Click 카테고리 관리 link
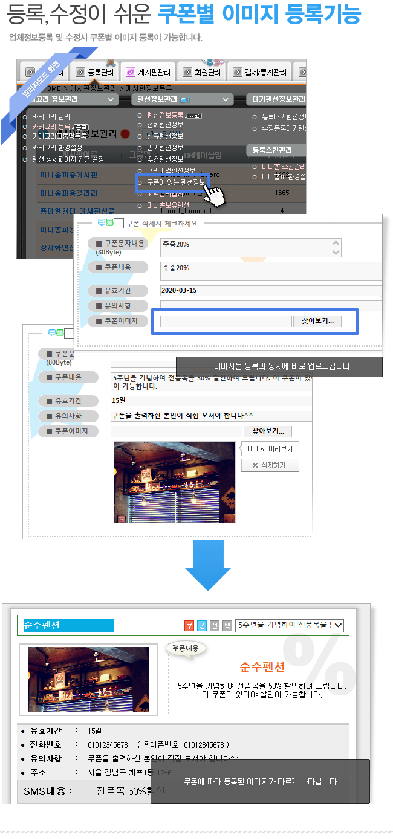The image size is (393, 839). (51, 116)
